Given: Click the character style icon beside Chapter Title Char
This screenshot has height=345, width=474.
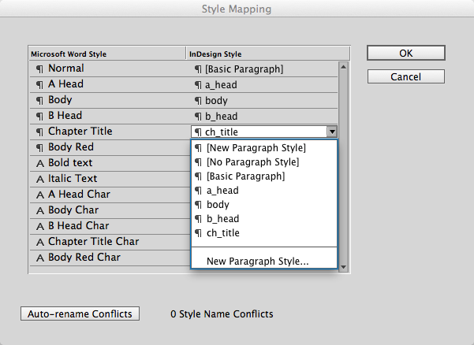Looking at the screenshot, I should click(40, 242).
